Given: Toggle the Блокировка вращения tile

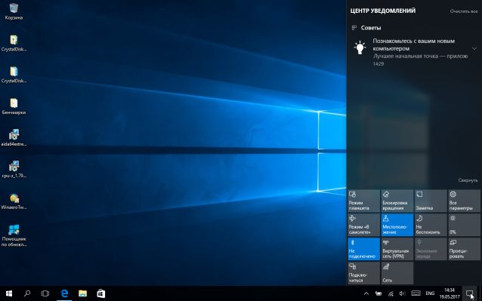Looking at the screenshot, I should [x=397, y=201].
